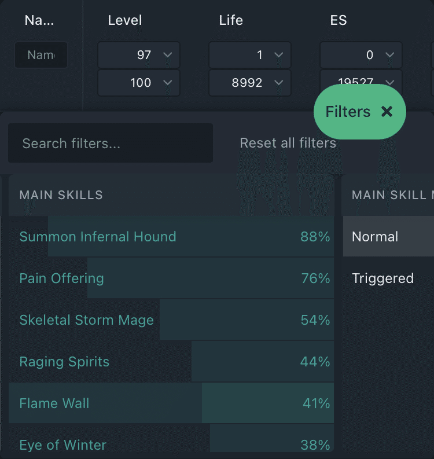Open the ES minimum dropdown showing 0
The width and height of the screenshot is (434, 459).
[x=361, y=55]
